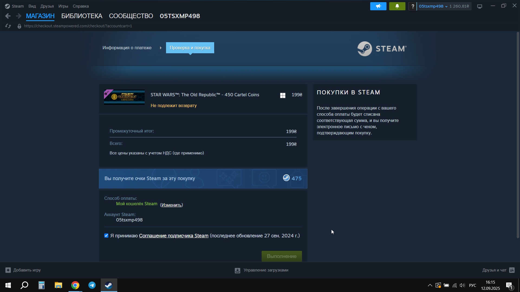Viewport: 520px width, 292px height.
Task: Launch Calculator from the taskbar
Action: pyautogui.click(x=41, y=285)
